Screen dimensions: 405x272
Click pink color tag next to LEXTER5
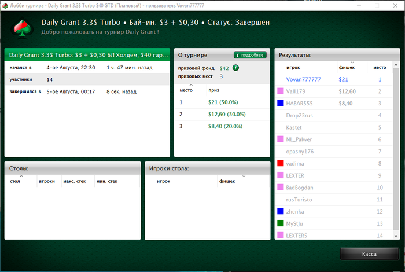coord(280,236)
